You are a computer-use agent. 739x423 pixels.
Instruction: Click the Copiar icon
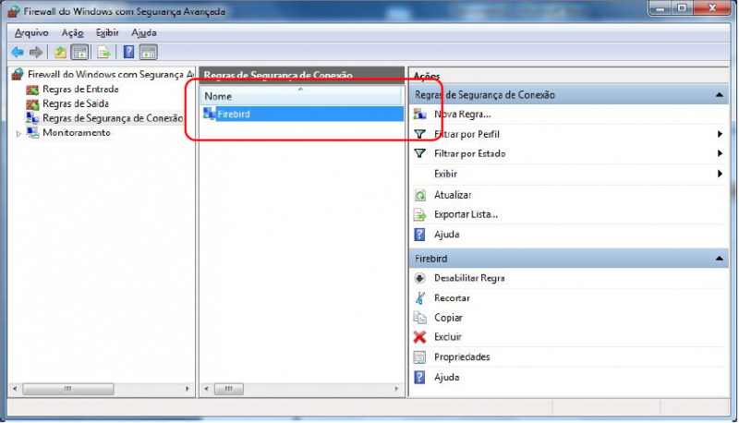tap(419, 318)
